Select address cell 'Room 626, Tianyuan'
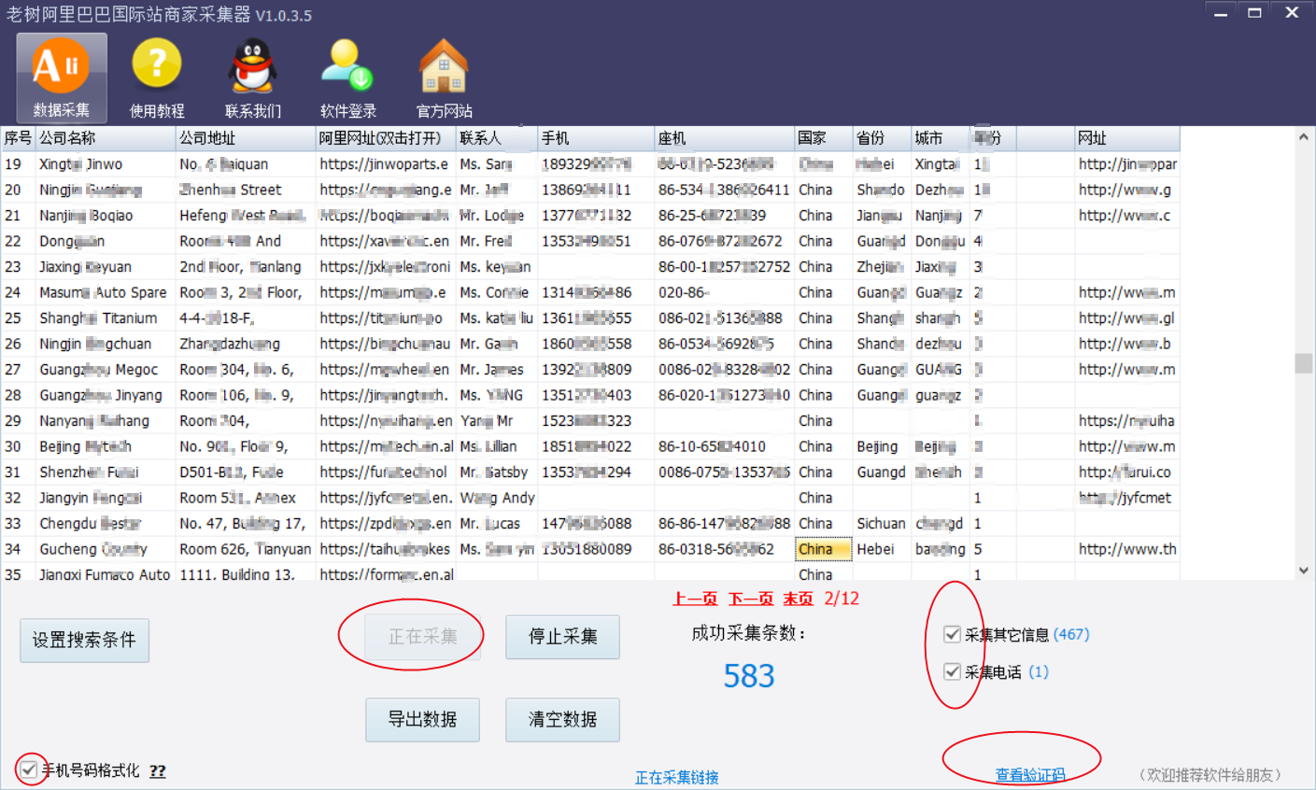The width and height of the screenshot is (1316, 790). 246,549
